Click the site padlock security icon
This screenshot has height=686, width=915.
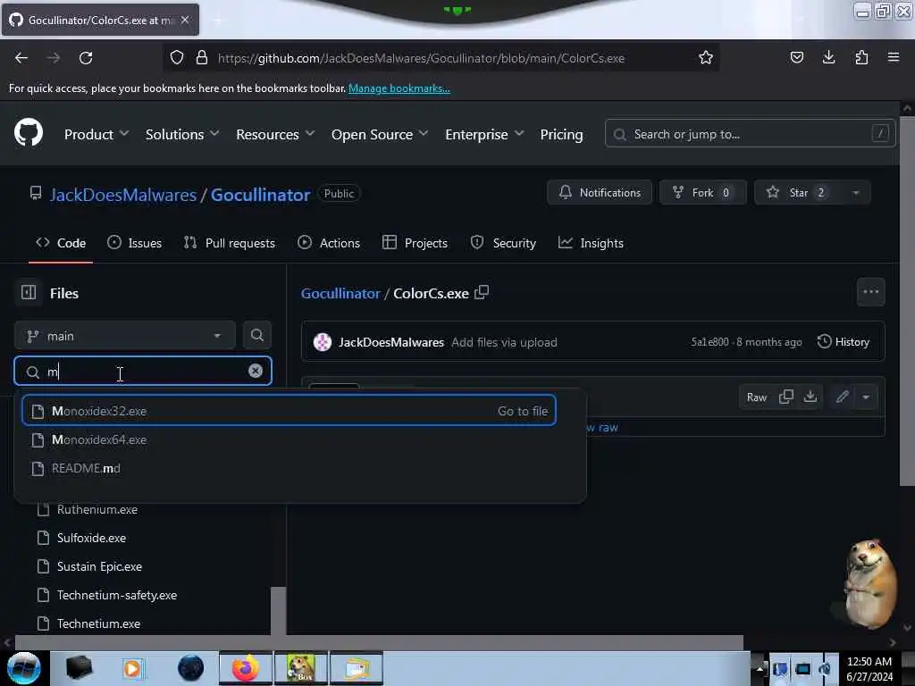coord(202,58)
